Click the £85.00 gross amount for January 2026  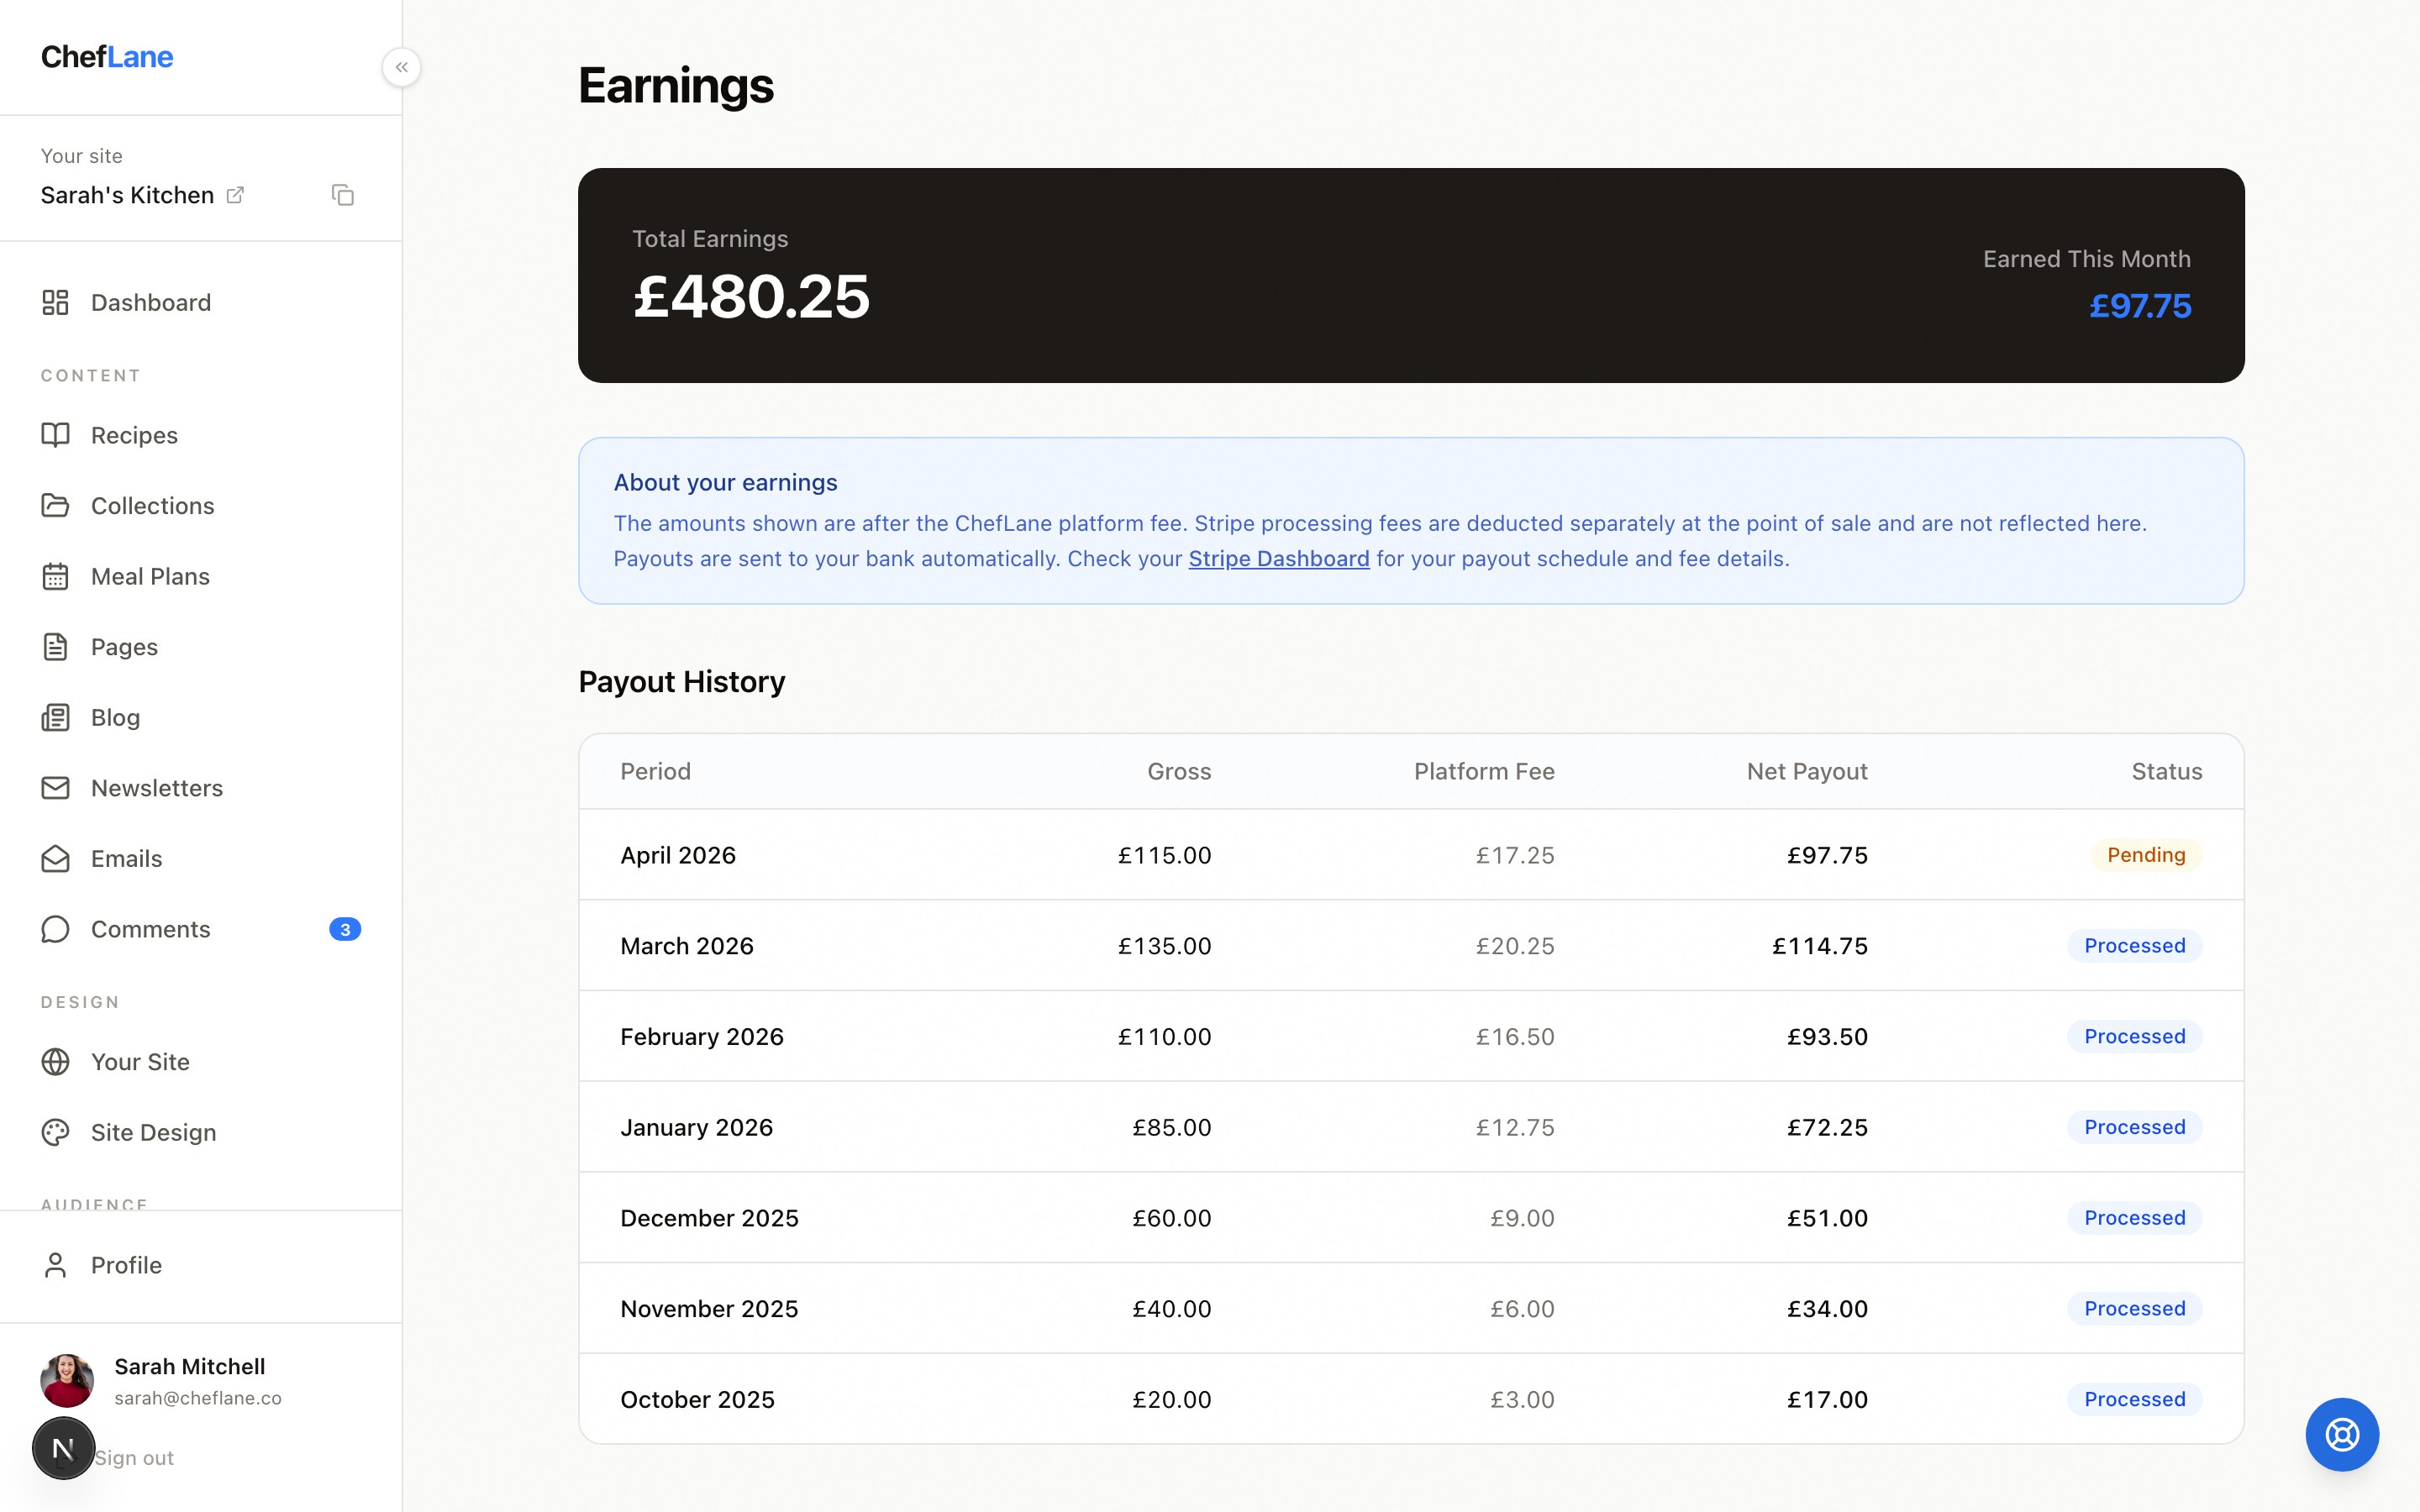(x=1171, y=1127)
